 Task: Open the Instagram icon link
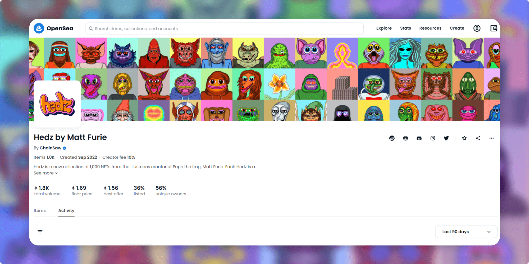pos(433,138)
